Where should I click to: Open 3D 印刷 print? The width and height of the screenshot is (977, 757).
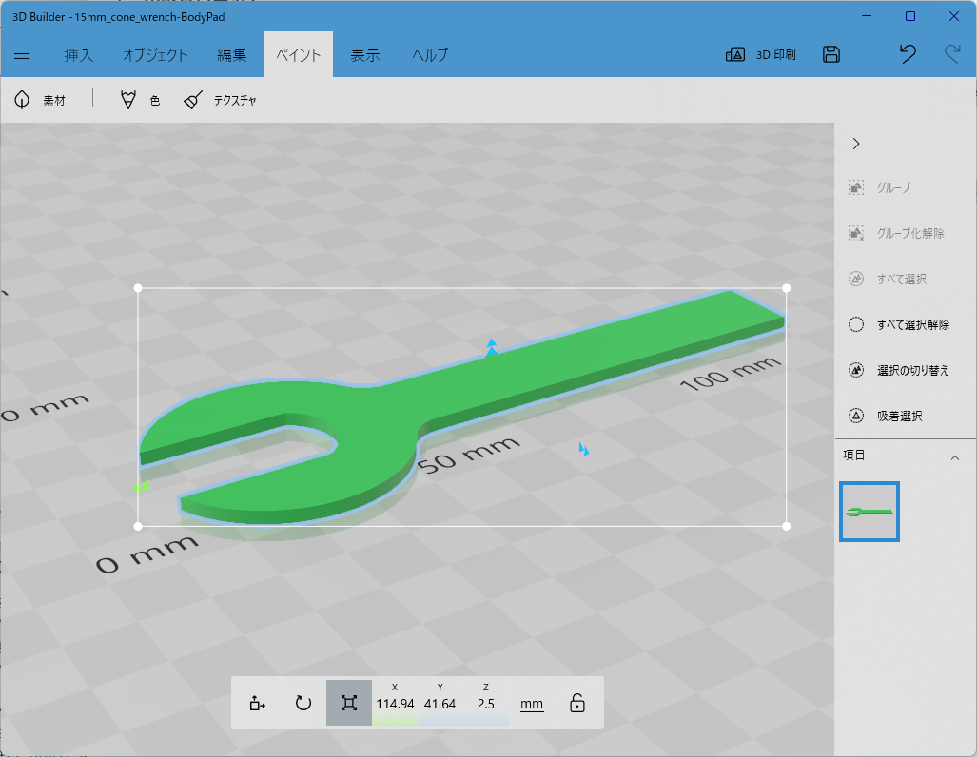(761, 55)
